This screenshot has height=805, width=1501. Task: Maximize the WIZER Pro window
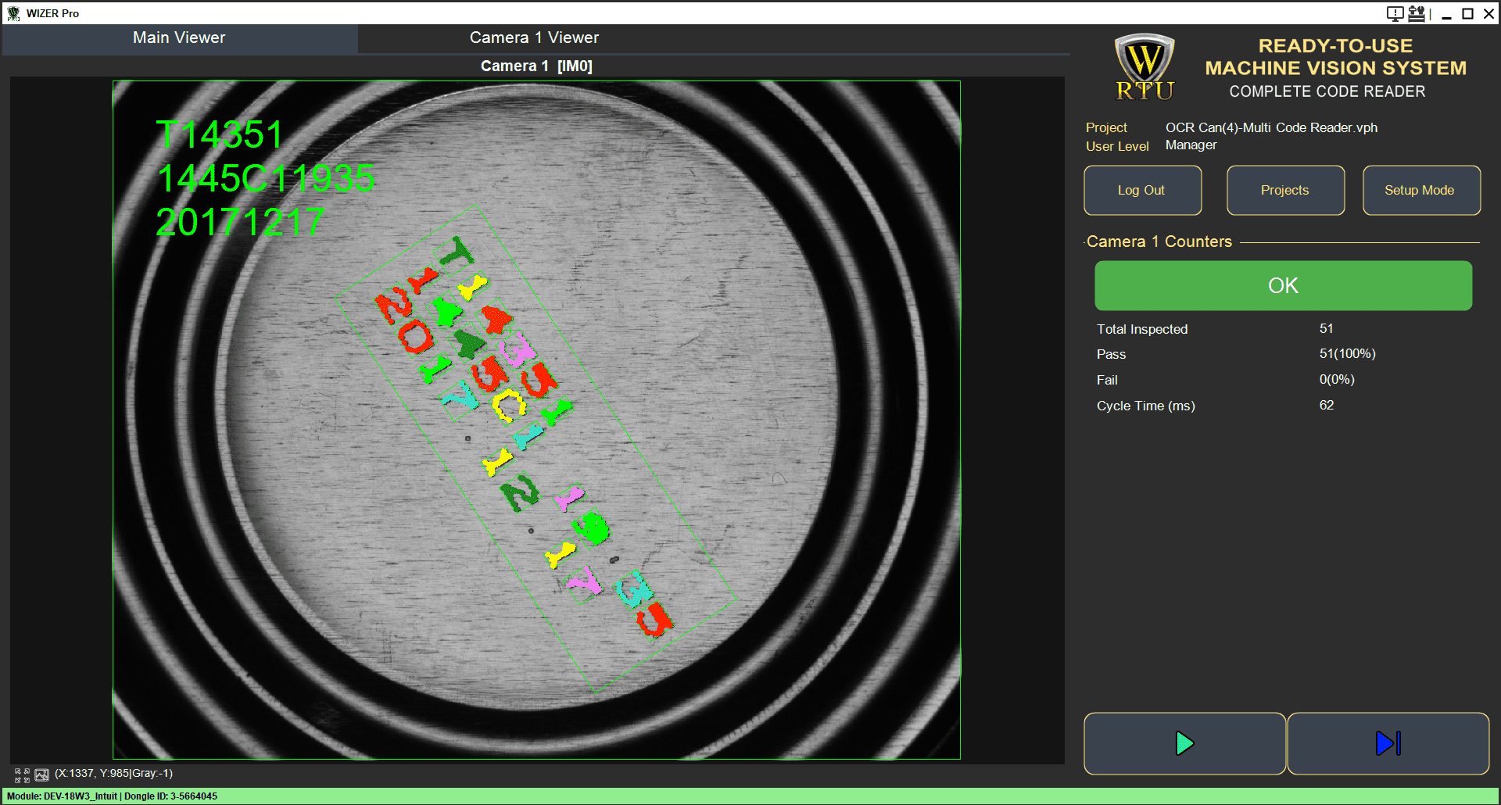(1467, 14)
